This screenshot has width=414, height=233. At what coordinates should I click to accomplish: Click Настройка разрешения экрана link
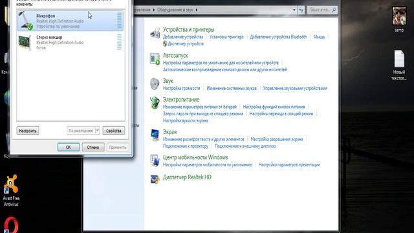(x=277, y=139)
